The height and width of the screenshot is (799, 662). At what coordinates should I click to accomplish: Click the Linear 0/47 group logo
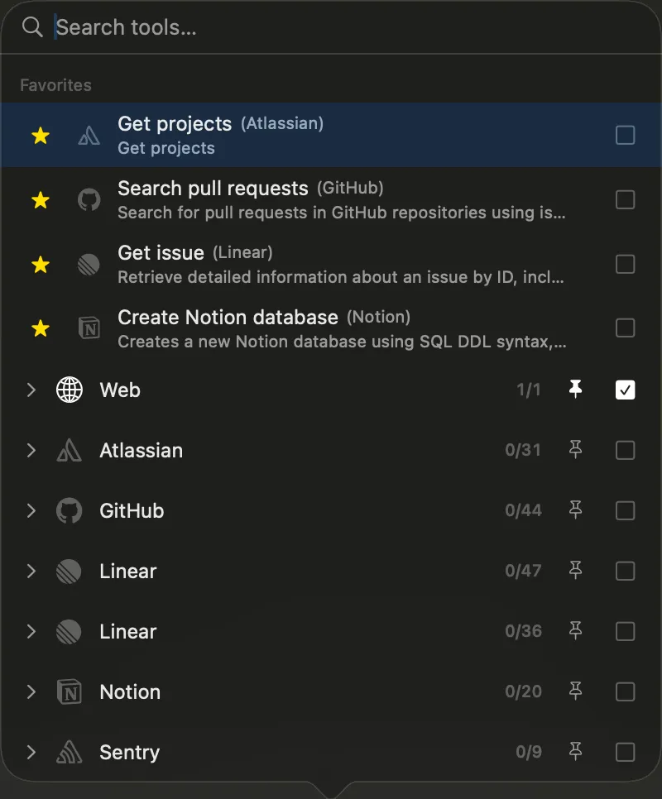70,572
